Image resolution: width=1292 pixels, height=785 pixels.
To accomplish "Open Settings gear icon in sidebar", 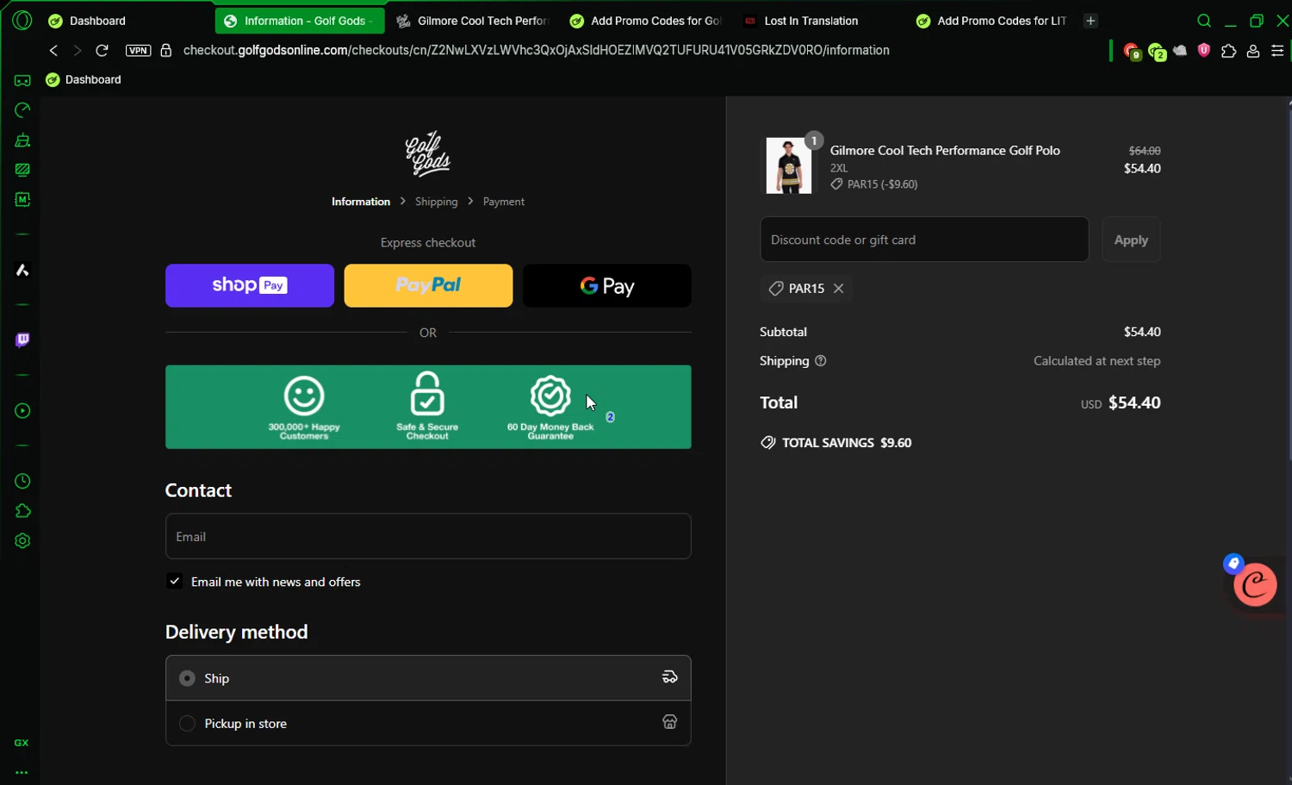I will [x=22, y=541].
